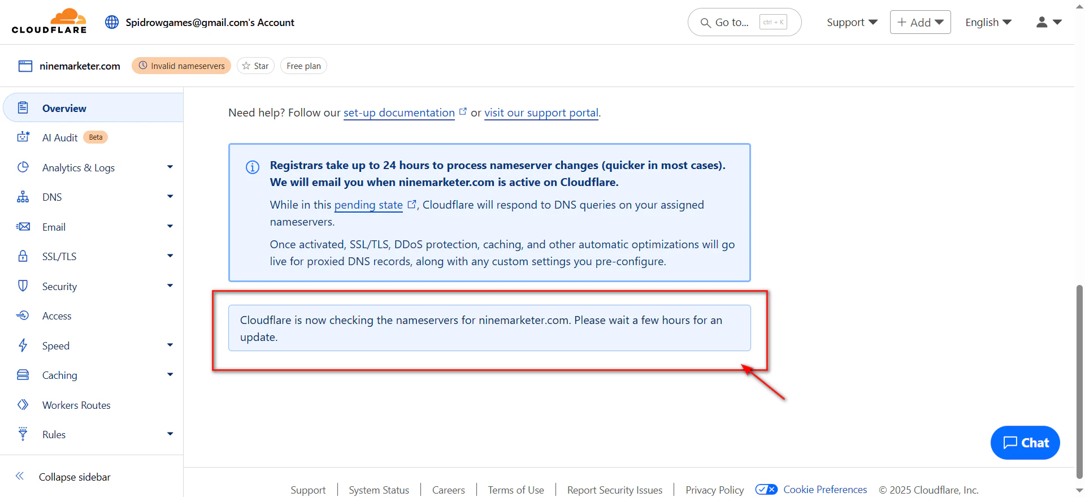Open the Terms of Use footer link
1085x497 pixels.
[x=516, y=490]
